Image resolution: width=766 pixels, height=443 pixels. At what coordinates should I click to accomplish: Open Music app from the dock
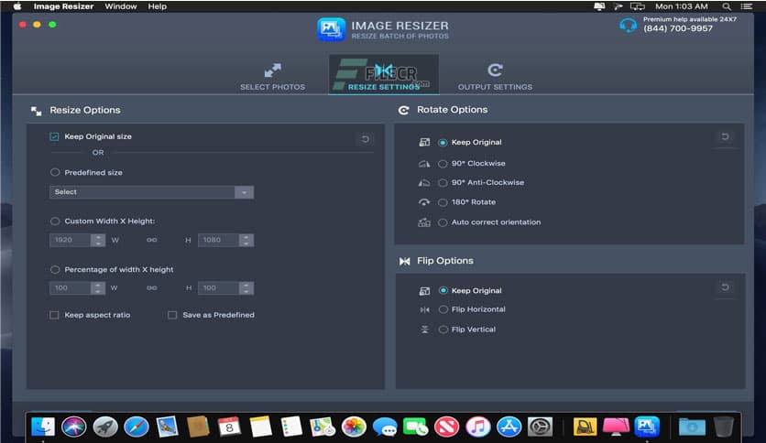click(x=477, y=427)
